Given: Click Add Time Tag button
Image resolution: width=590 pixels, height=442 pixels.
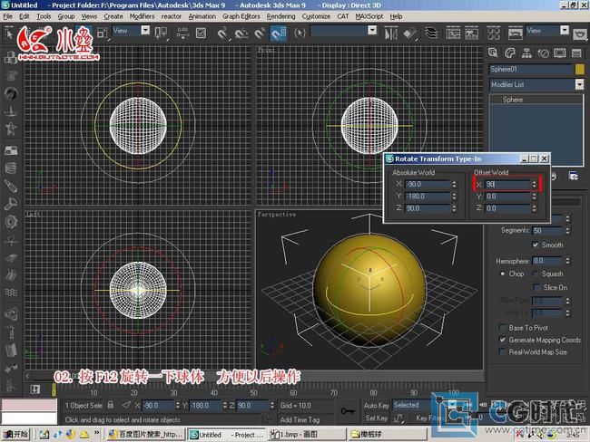Looking at the screenshot, I should point(300,420).
